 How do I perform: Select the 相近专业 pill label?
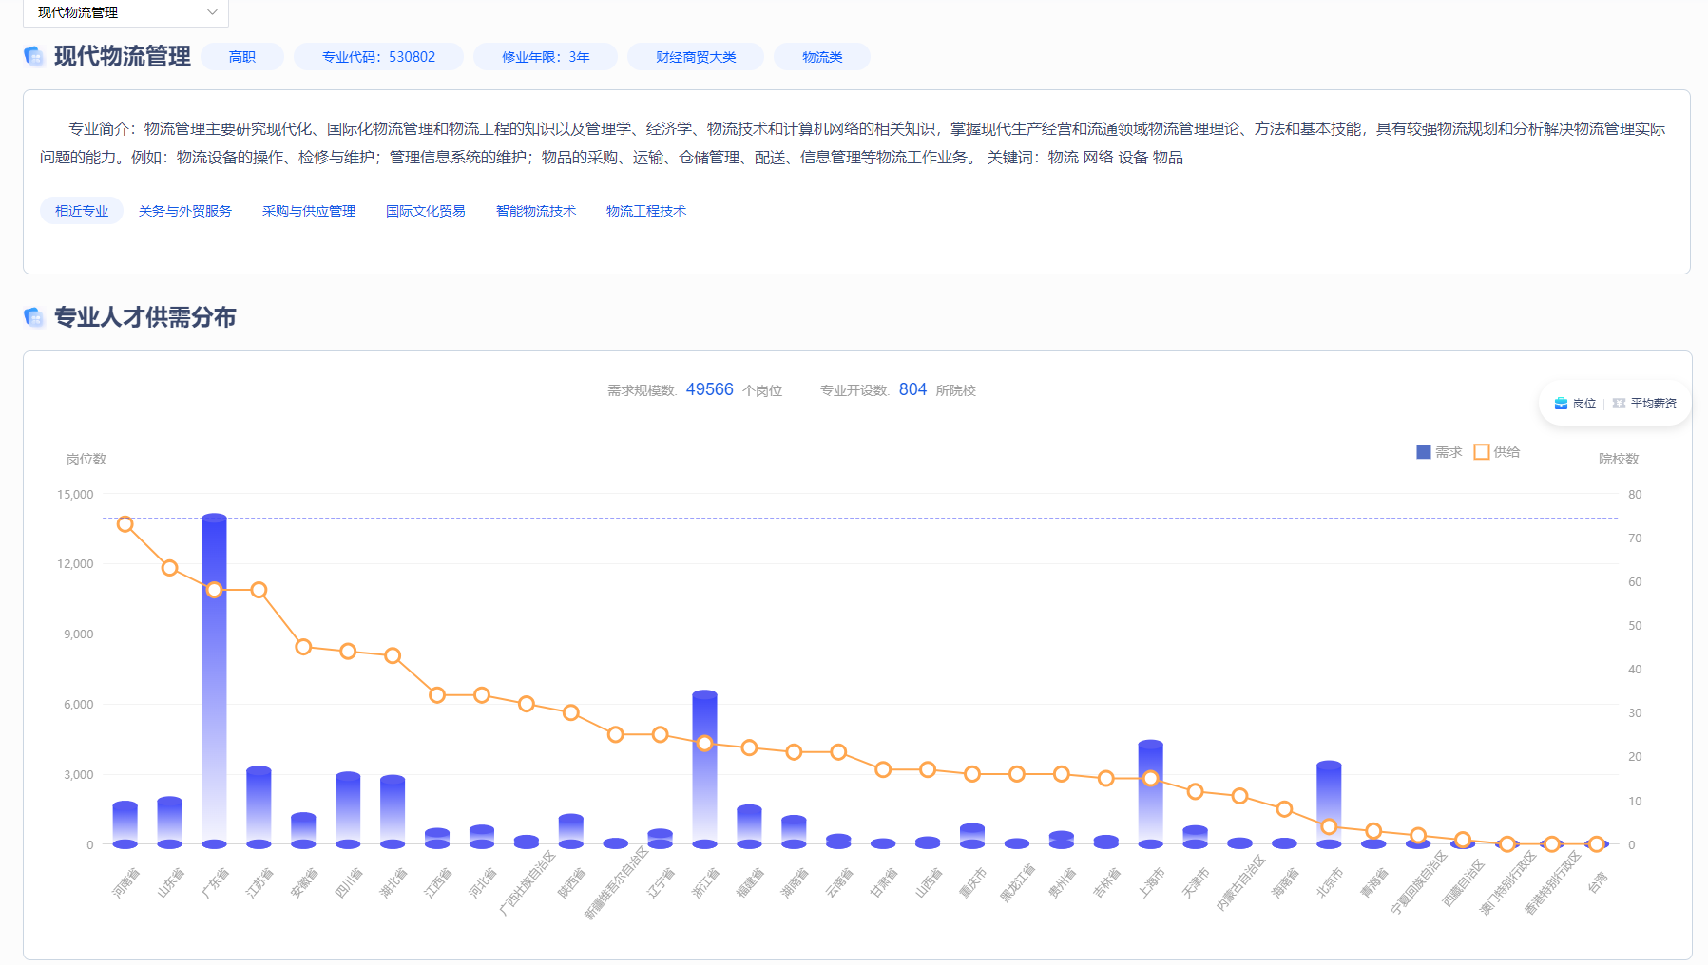[82, 211]
